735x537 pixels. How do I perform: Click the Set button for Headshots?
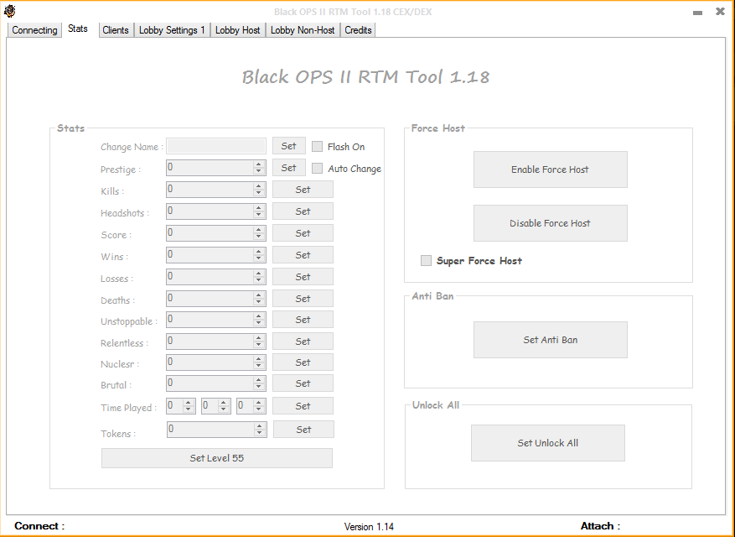[303, 211]
